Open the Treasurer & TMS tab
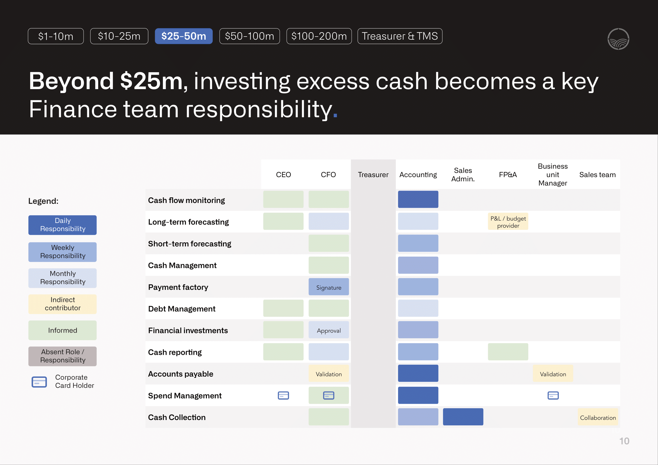Screen dimensions: 658x465 [x=400, y=36]
